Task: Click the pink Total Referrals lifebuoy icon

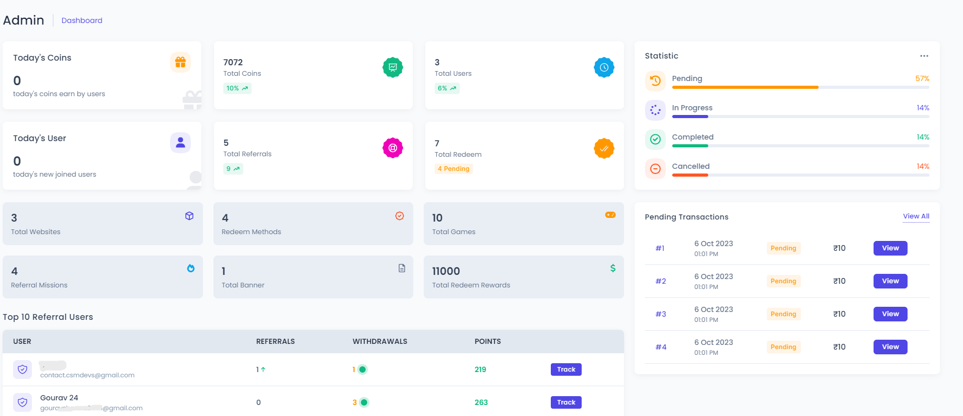Action: point(392,148)
